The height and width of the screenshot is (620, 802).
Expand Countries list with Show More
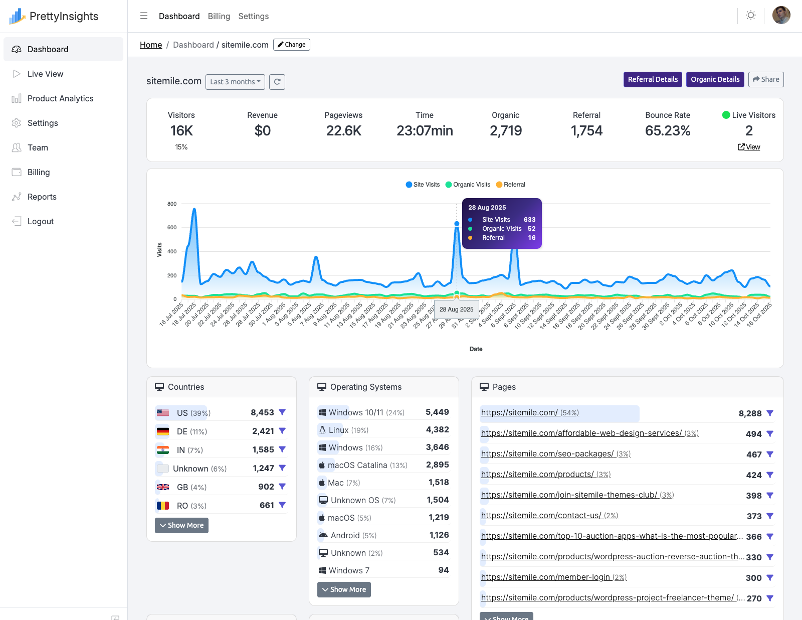(181, 525)
